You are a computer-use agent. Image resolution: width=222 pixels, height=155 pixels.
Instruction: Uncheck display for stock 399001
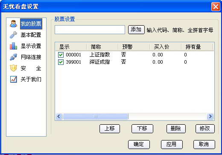61,62
